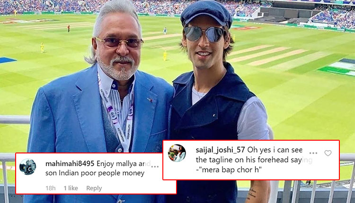Visit the mahimahi8495 username profile
Screen dimensions: 355x203
[70, 163]
